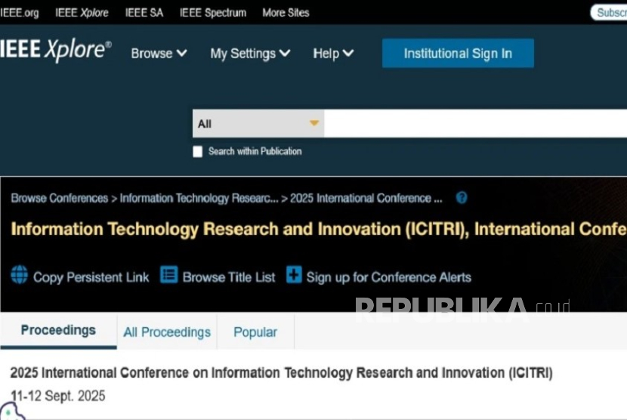The width and height of the screenshot is (627, 420).
Task: Click the list icon beside Browse Title List
Action: click(168, 275)
